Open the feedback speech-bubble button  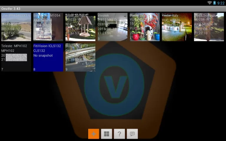coord(132,134)
